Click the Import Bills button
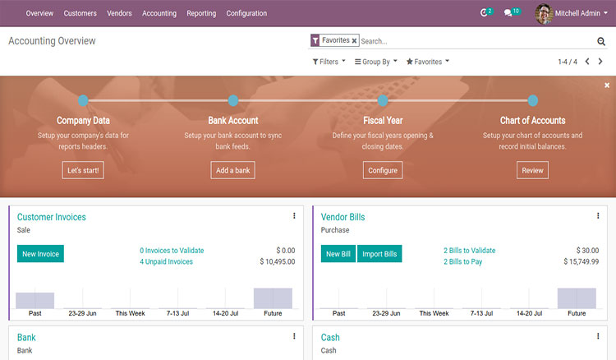The height and width of the screenshot is (360, 616). tap(379, 254)
